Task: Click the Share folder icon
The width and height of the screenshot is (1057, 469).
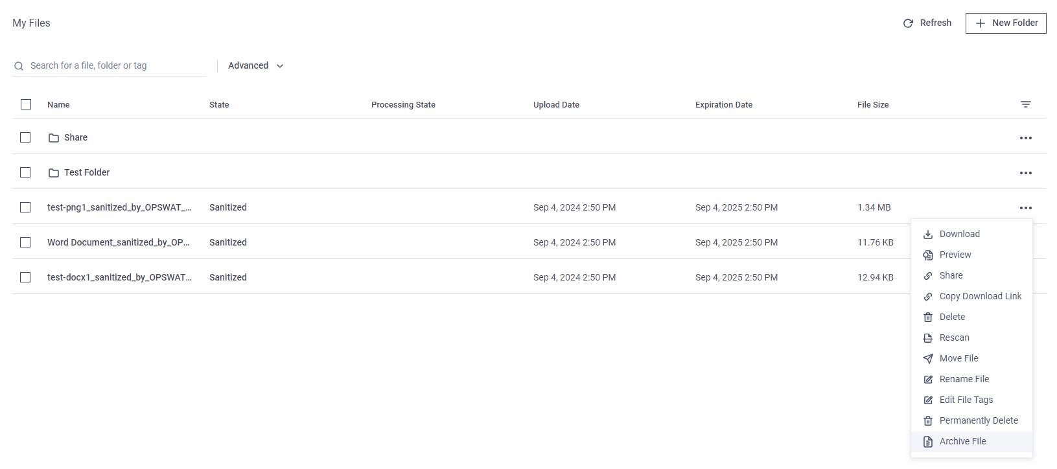Action: point(54,138)
